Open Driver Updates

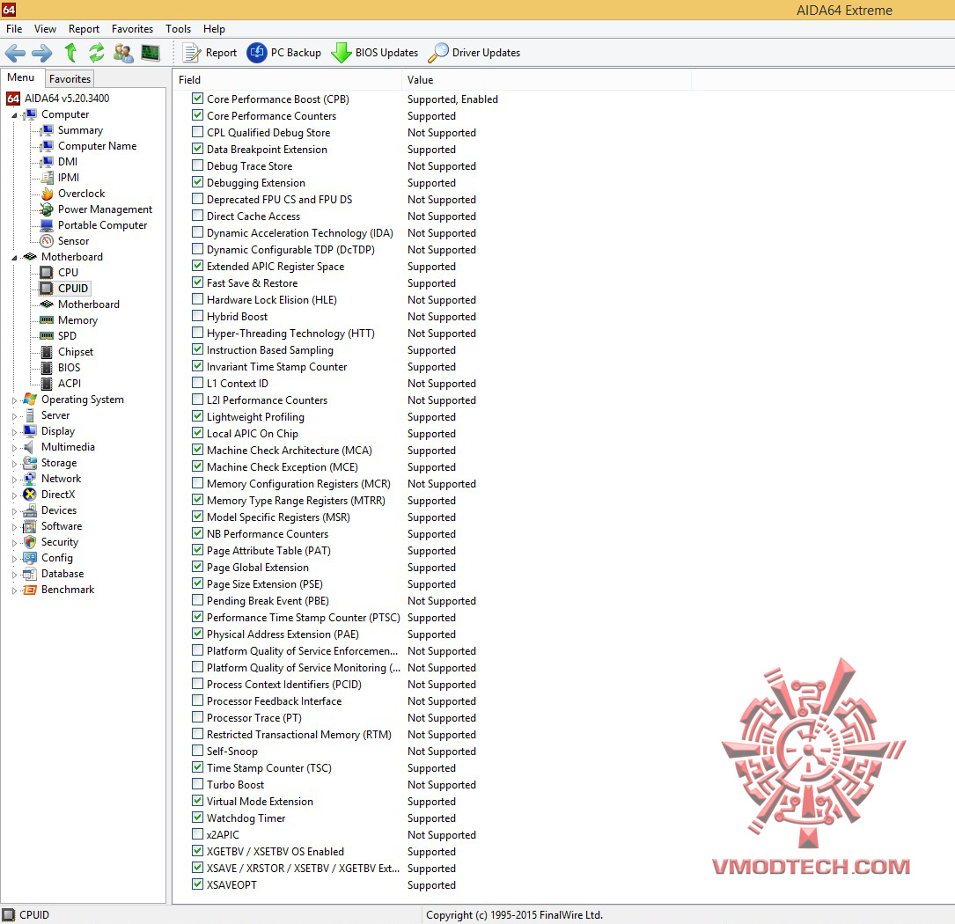[474, 53]
